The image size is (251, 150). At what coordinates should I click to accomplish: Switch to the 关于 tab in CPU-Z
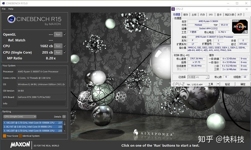coord(239,15)
